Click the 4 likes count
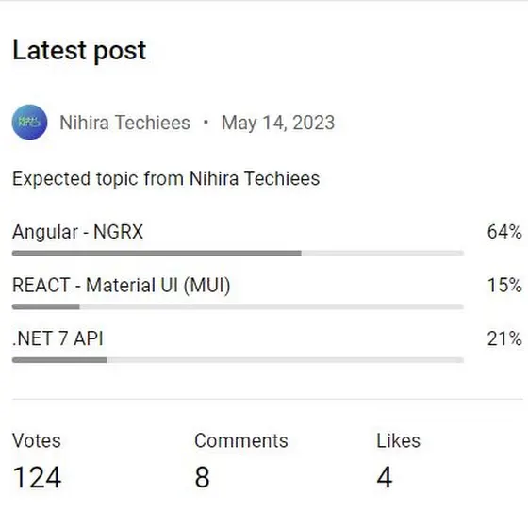Screen dimensions: 528x528 point(385,477)
